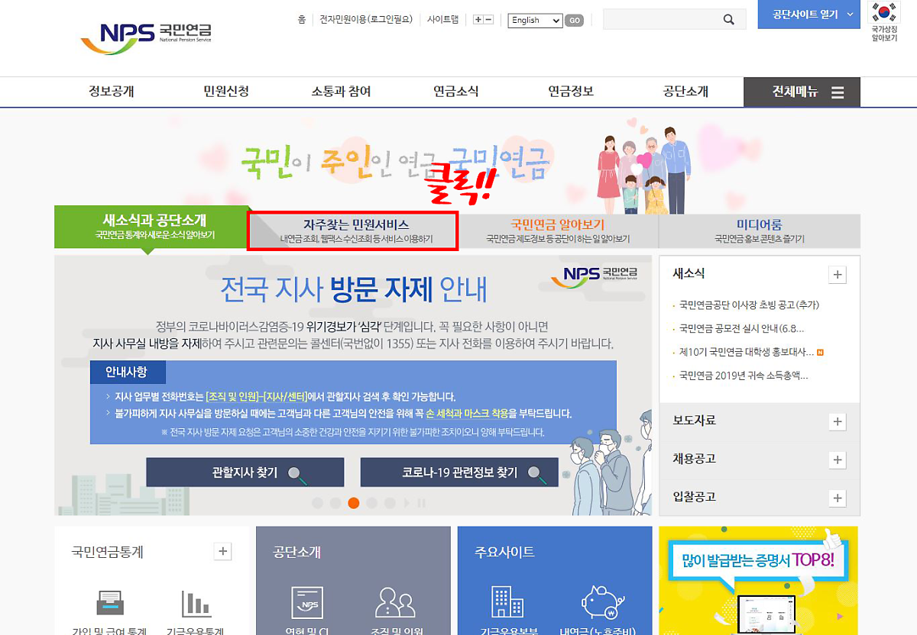917x635 pixels.
Task: Expand 보도자료 with its plus button
Action: (838, 421)
